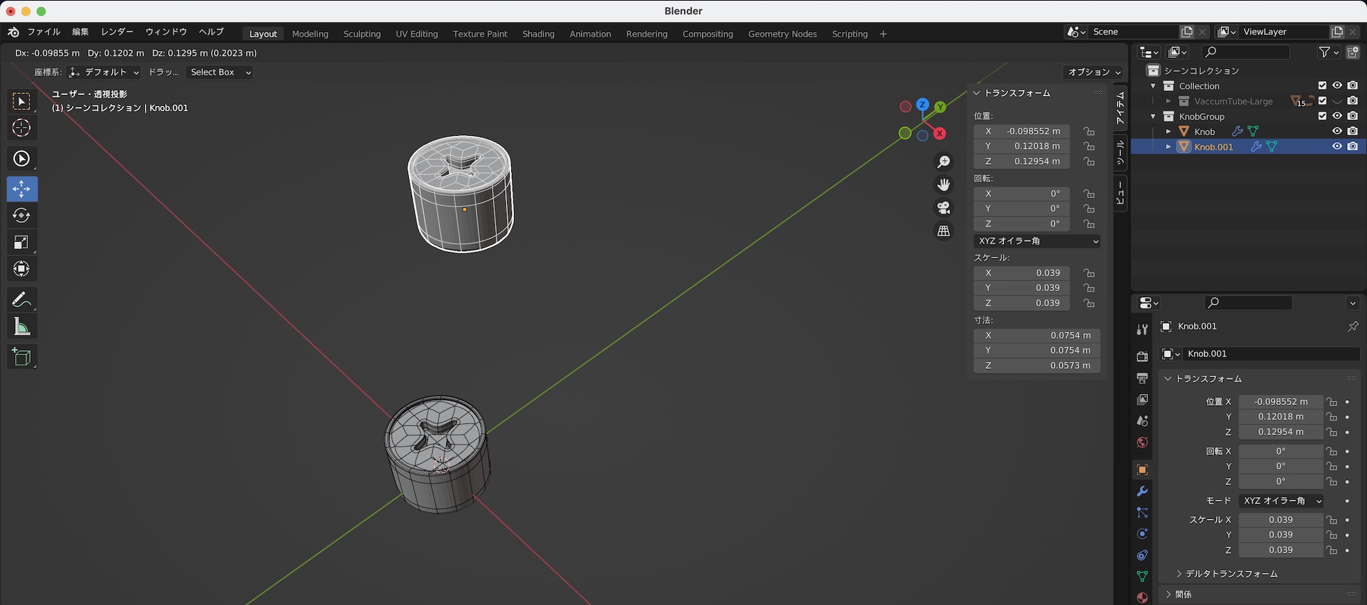1367x605 pixels.
Task: Add a new workspace with plus button
Action: (x=883, y=34)
